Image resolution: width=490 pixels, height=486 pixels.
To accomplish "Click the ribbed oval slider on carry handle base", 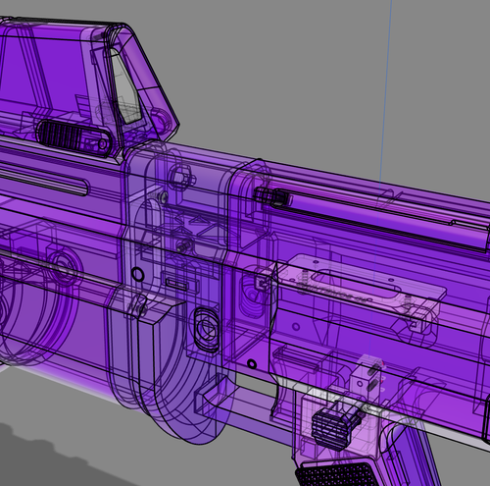I will [73, 137].
